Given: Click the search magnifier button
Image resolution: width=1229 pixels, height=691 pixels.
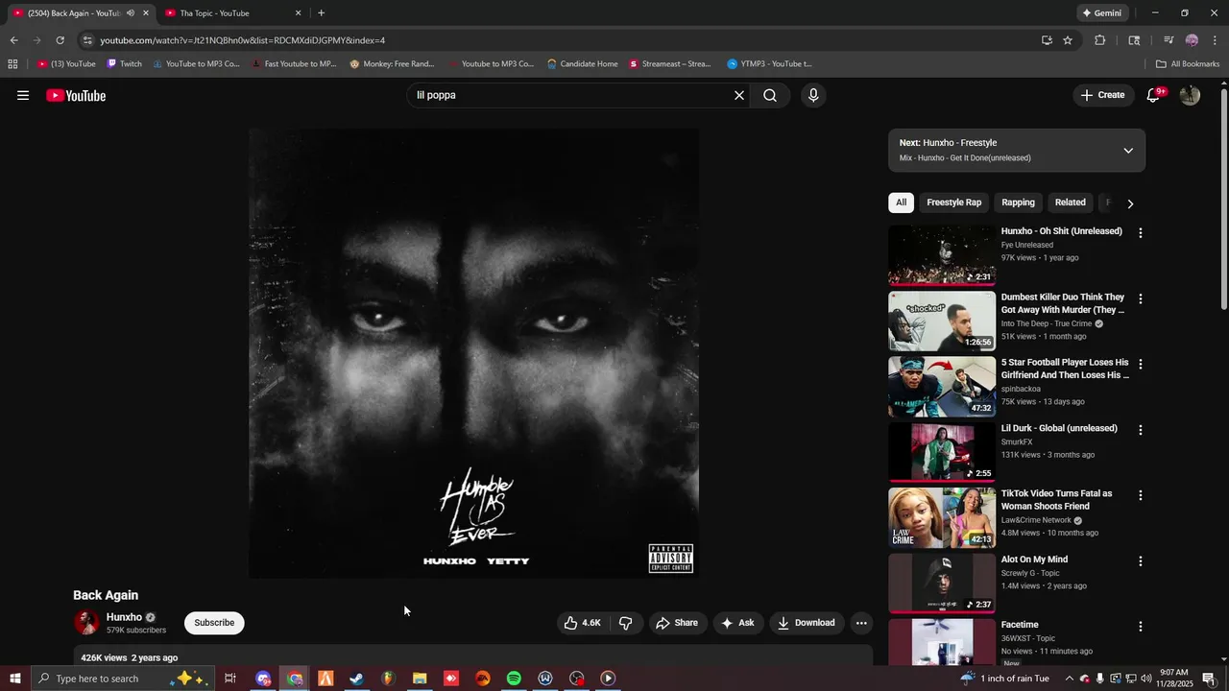Looking at the screenshot, I should 770,95.
